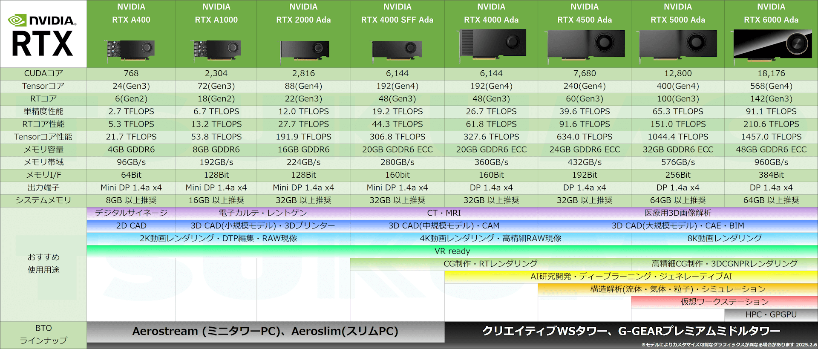Click the 12,800 CUDA core value
The height and width of the screenshot is (349, 818).
(678, 73)
